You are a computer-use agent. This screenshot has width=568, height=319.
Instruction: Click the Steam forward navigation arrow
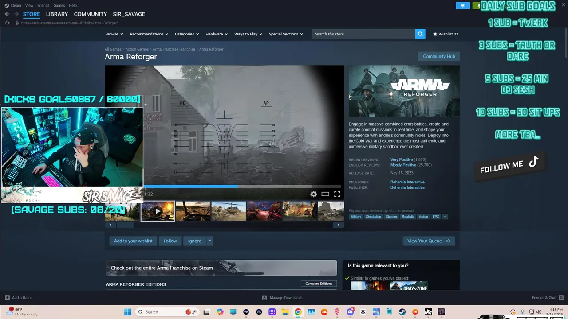click(16, 14)
